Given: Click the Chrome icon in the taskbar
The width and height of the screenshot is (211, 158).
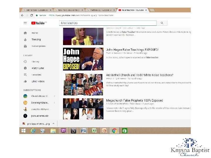Looking at the screenshot, I should pyautogui.click(x=115, y=130).
